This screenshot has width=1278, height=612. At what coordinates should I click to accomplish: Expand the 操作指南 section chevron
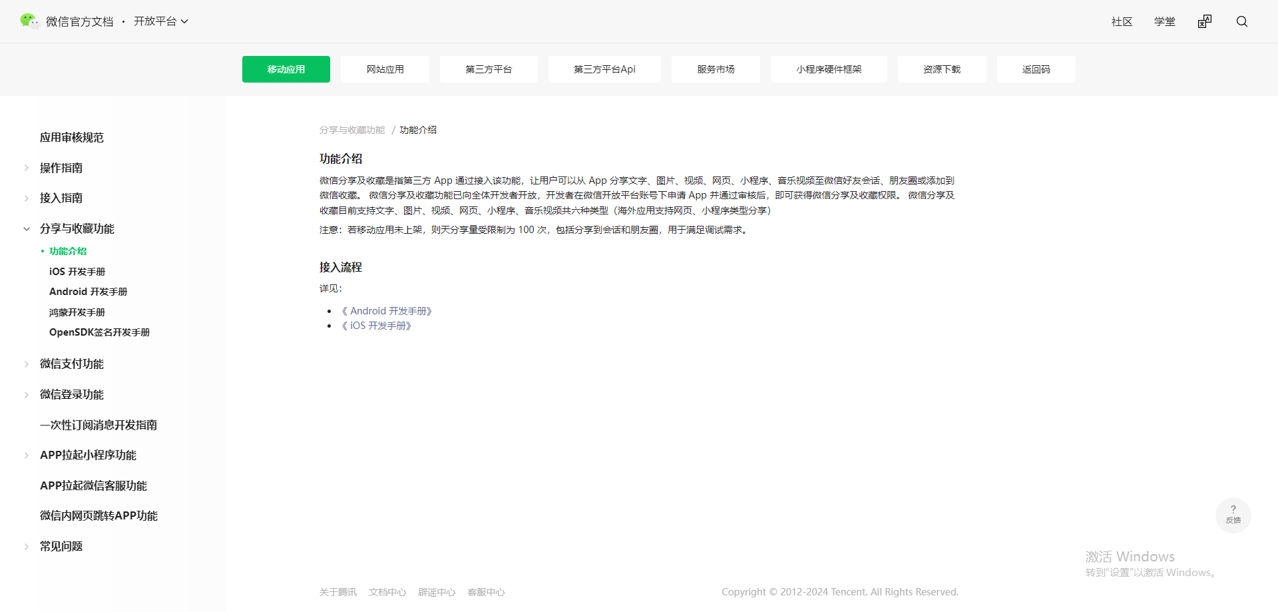[27, 168]
